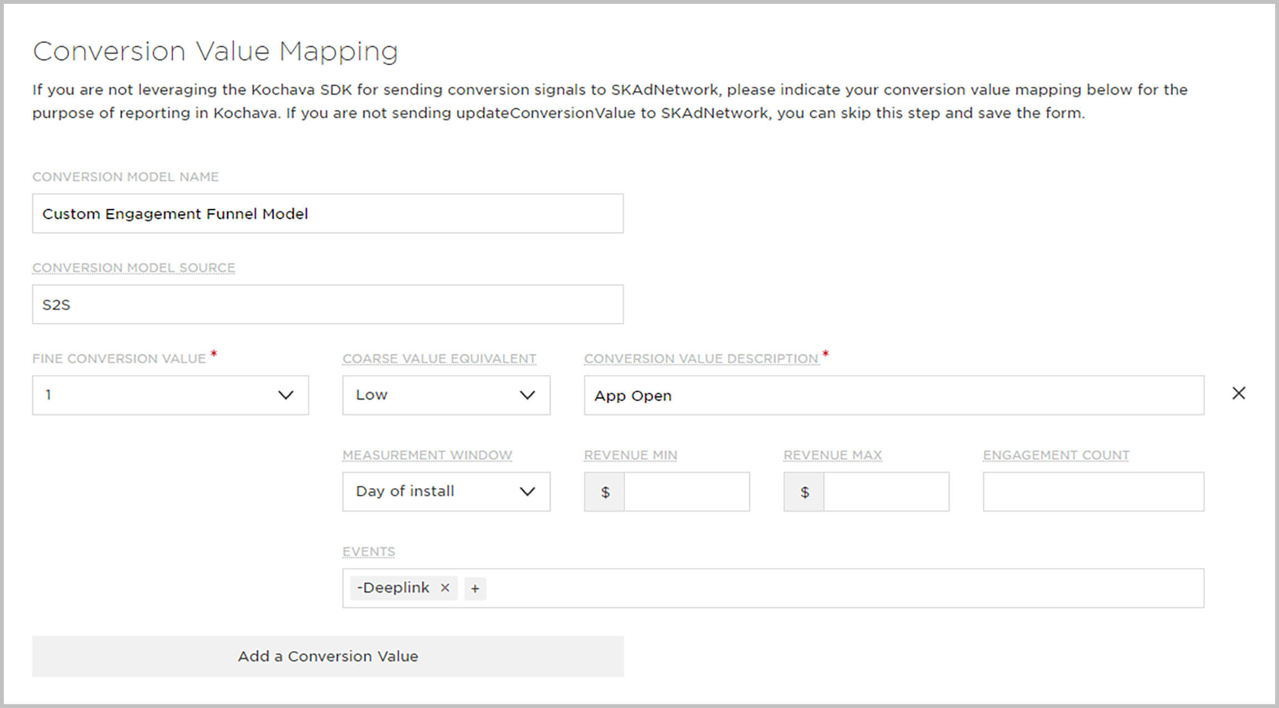
Task: Click the Fine Conversion Value label
Action: [119, 359]
